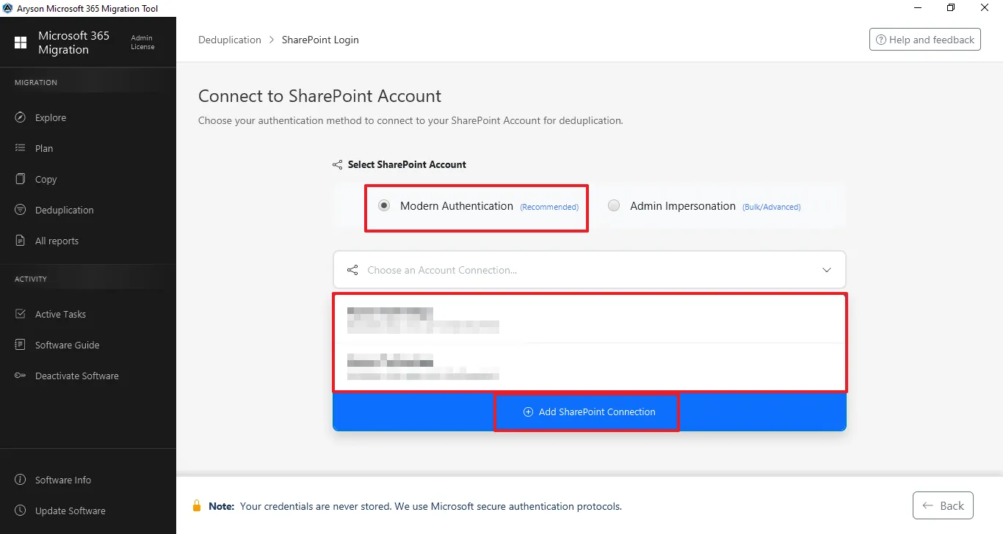The image size is (1003, 534).
Task: Click the Explore compass icon
Action: tap(21, 117)
